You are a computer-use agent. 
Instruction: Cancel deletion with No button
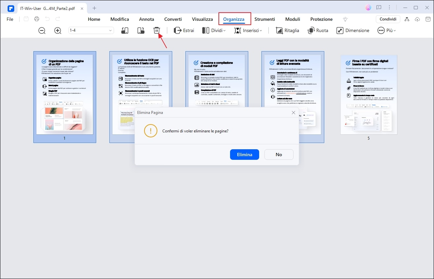point(279,155)
